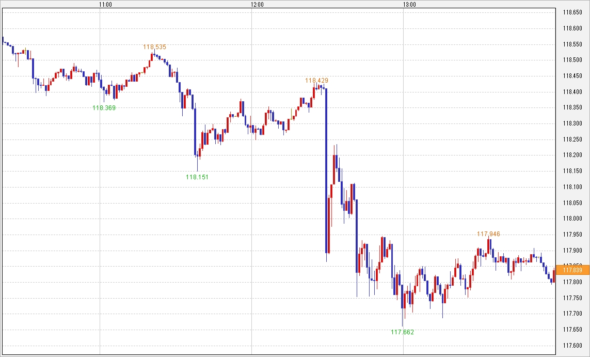The height and width of the screenshot is (357, 590).
Task: Click the green 117.662 low label
Action: [x=403, y=332]
